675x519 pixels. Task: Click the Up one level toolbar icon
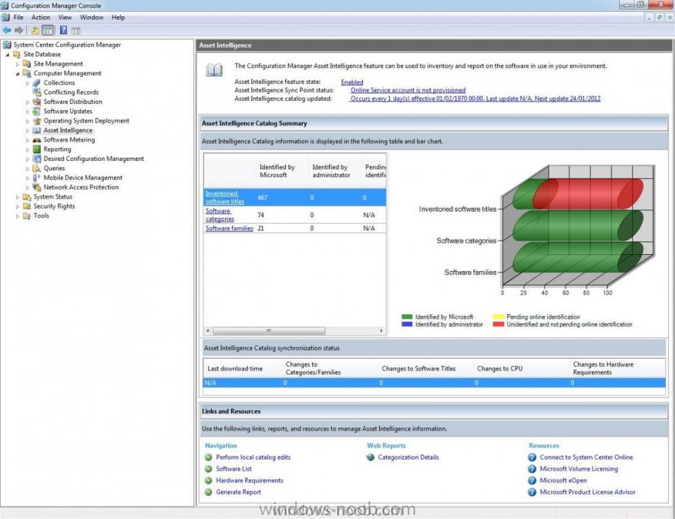point(35,30)
